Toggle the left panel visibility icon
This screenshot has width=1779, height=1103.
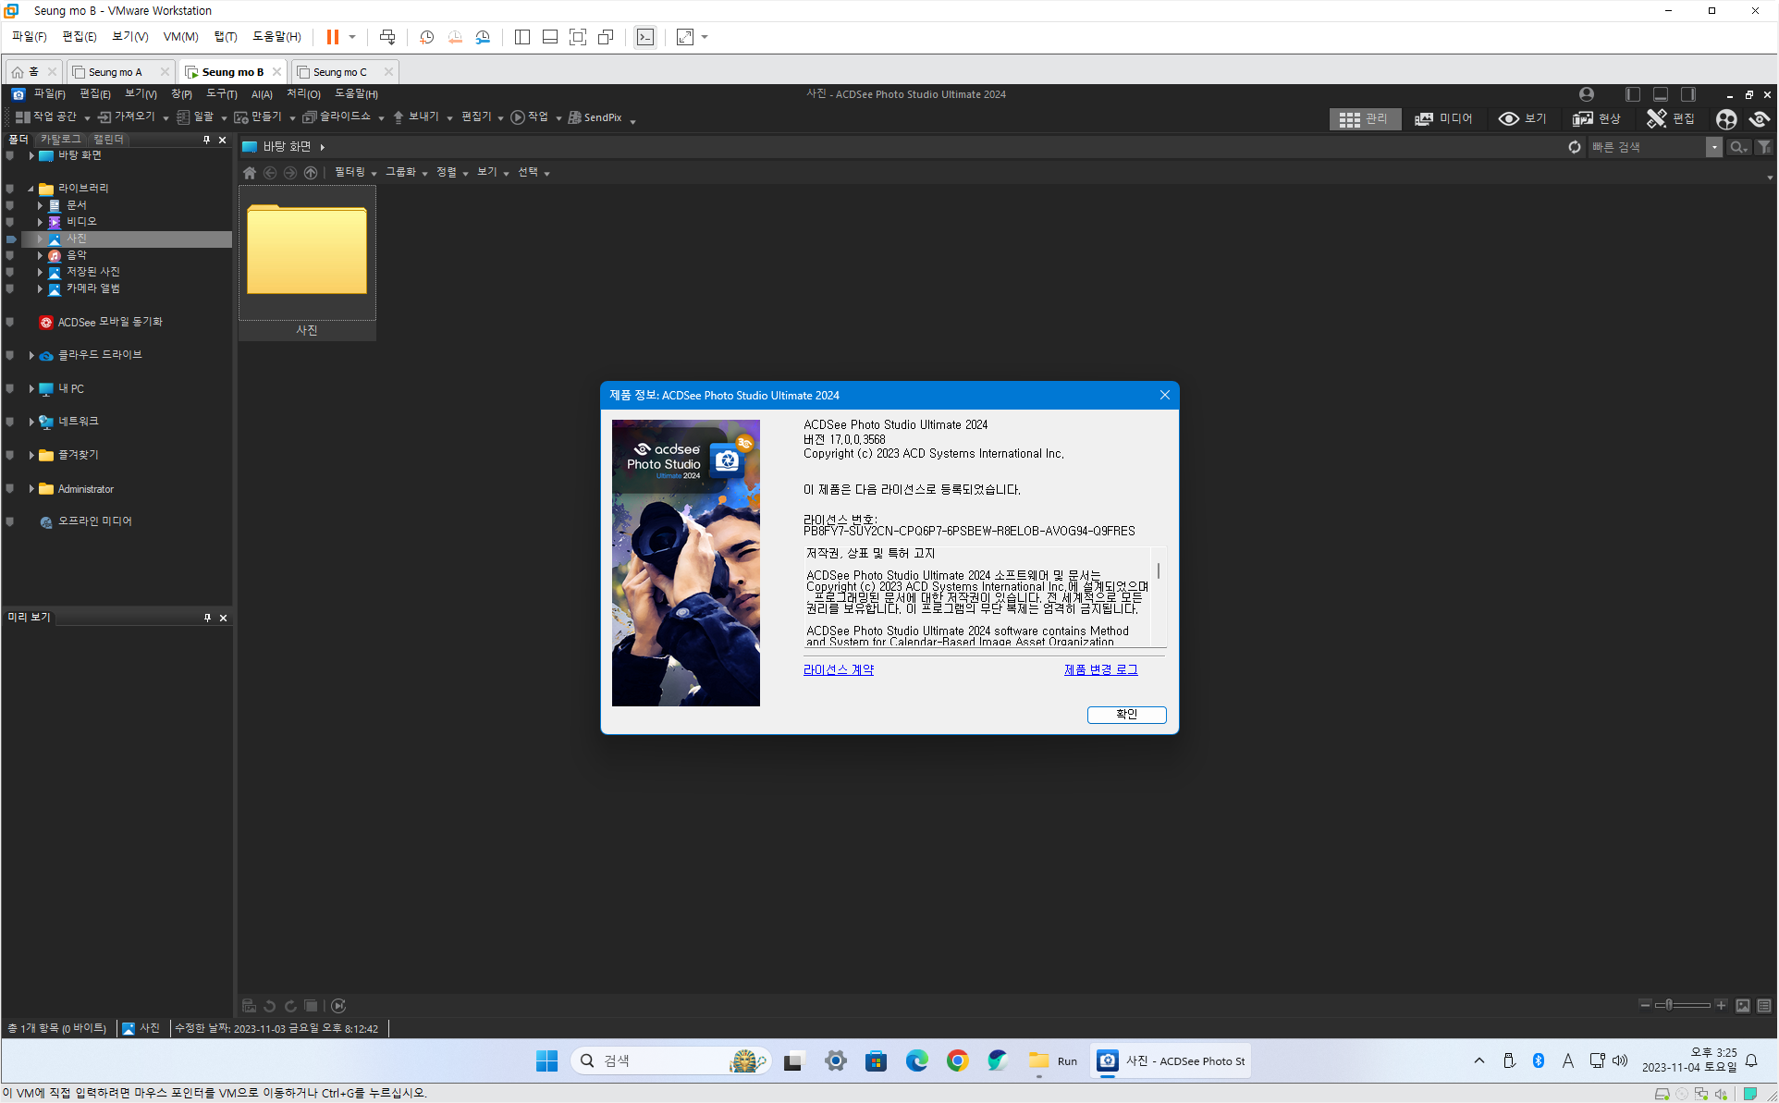[1633, 94]
